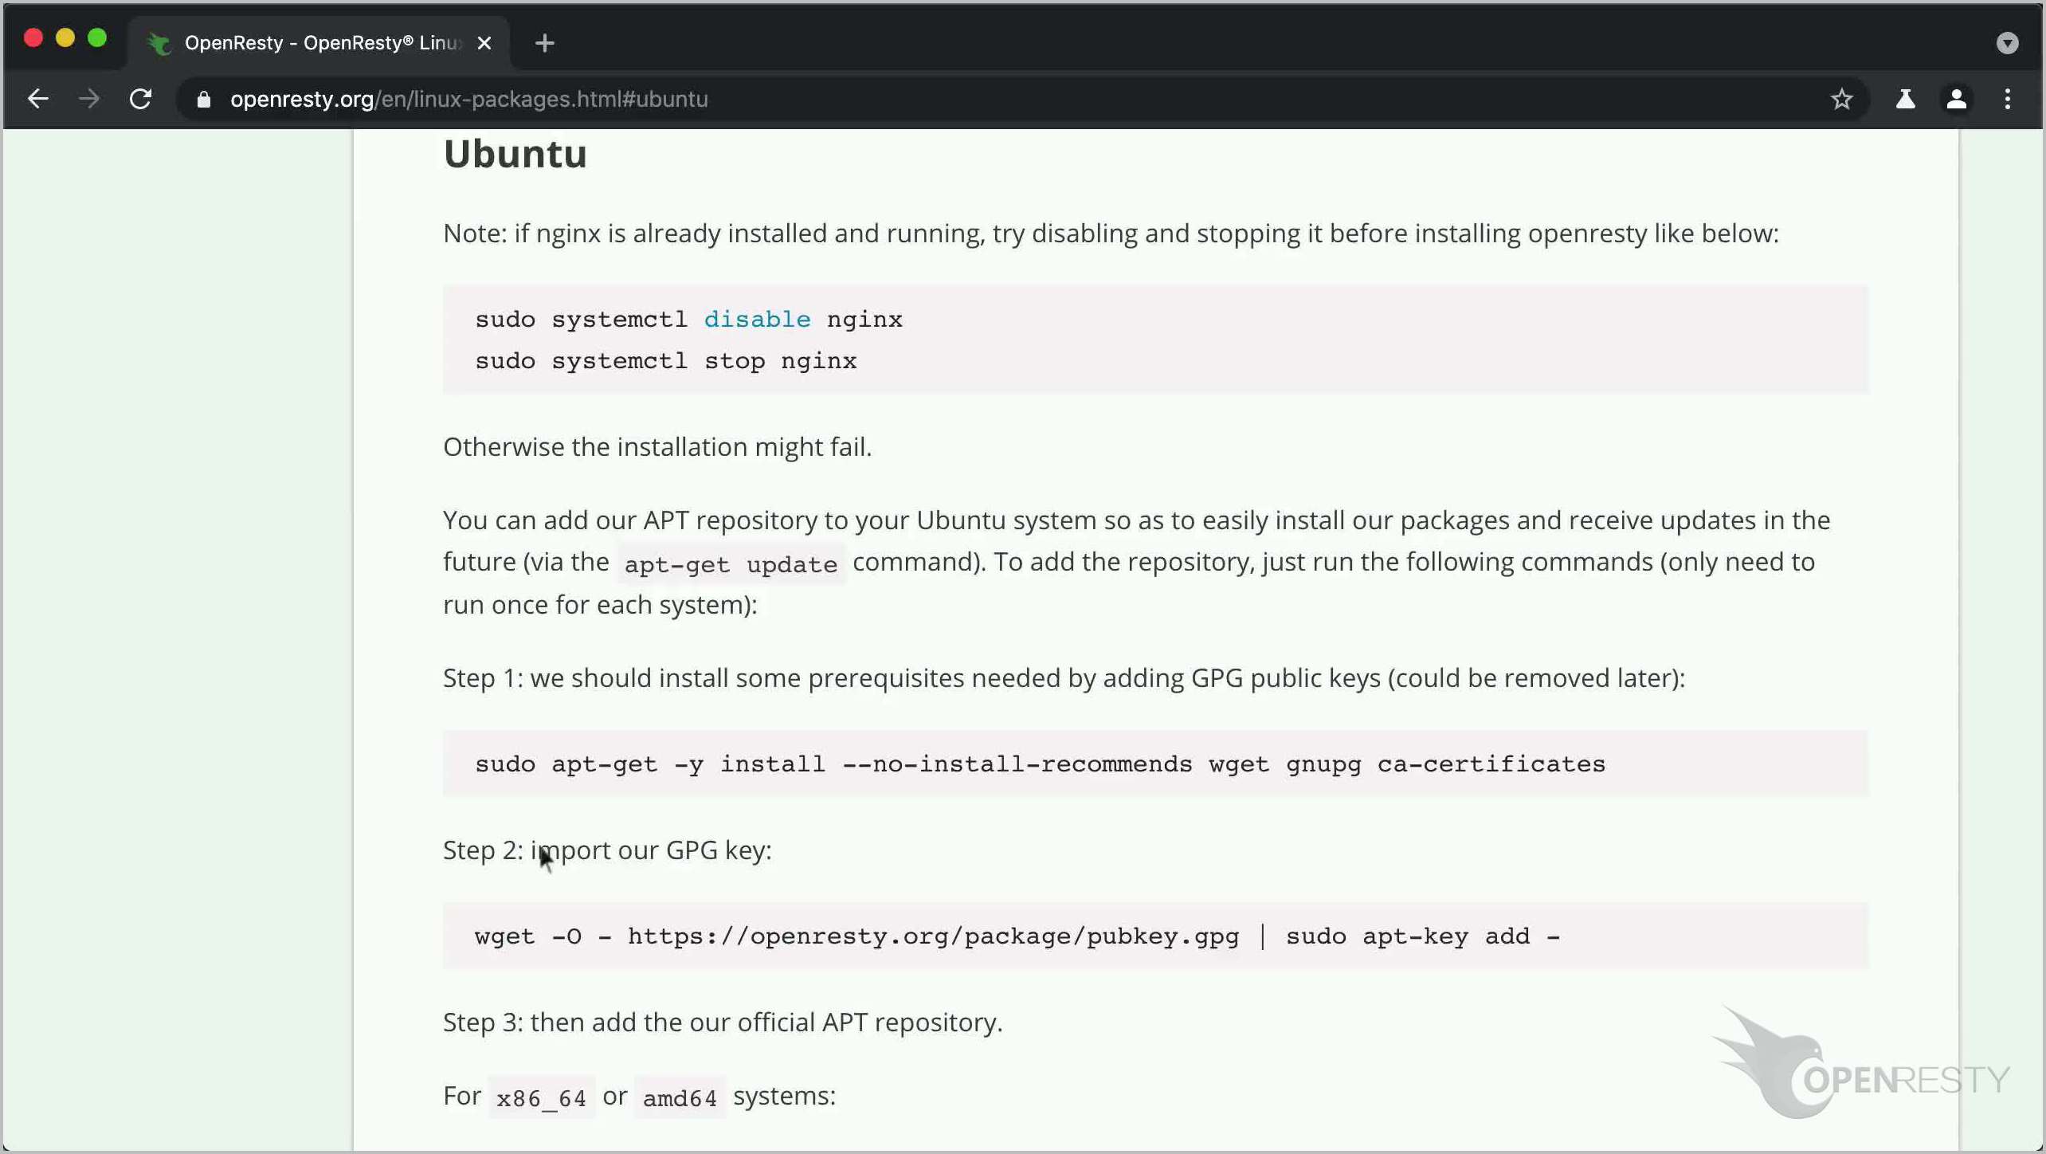2046x1154 pixels.
Task: Open the user profile icon
Action: point(1957,99)
